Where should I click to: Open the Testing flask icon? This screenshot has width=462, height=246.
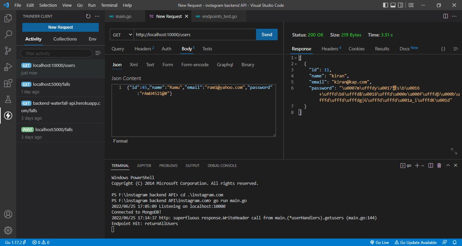tap(8, 99)
